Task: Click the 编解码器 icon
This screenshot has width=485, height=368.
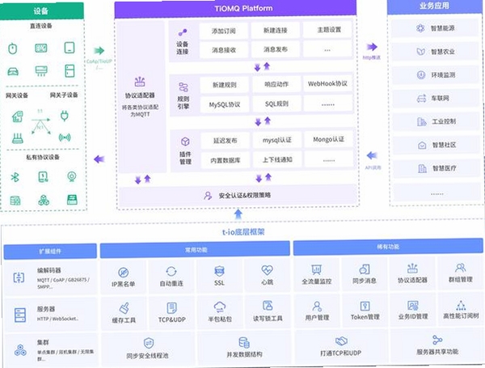Action: [x=19, y=277]
